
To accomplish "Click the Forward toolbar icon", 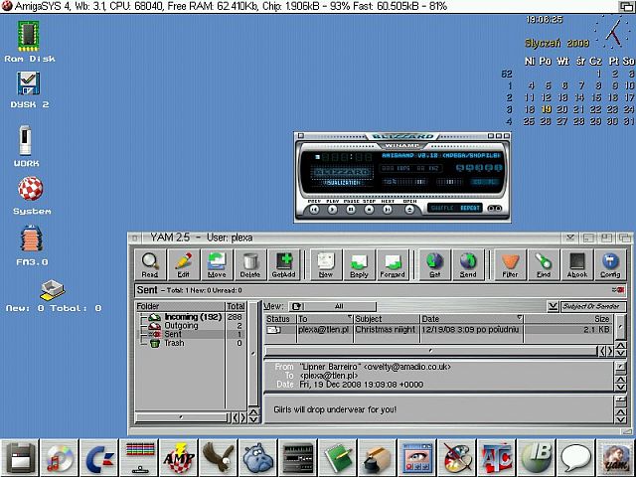I will (x=393, y=264).
